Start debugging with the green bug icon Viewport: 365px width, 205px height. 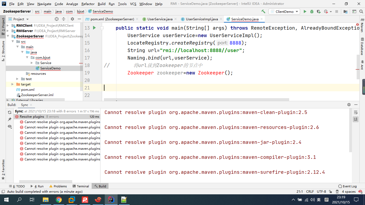click(x=312, y=11)
